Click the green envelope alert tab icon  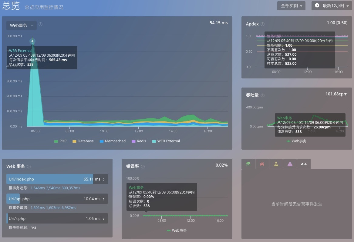click(x=248, y=164)
